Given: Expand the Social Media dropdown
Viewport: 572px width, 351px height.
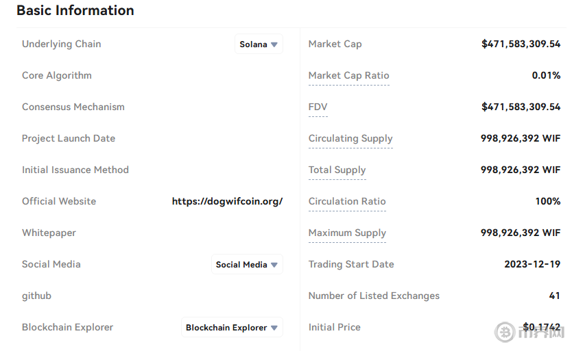Looking at the screenshot, I should point(246,265).
